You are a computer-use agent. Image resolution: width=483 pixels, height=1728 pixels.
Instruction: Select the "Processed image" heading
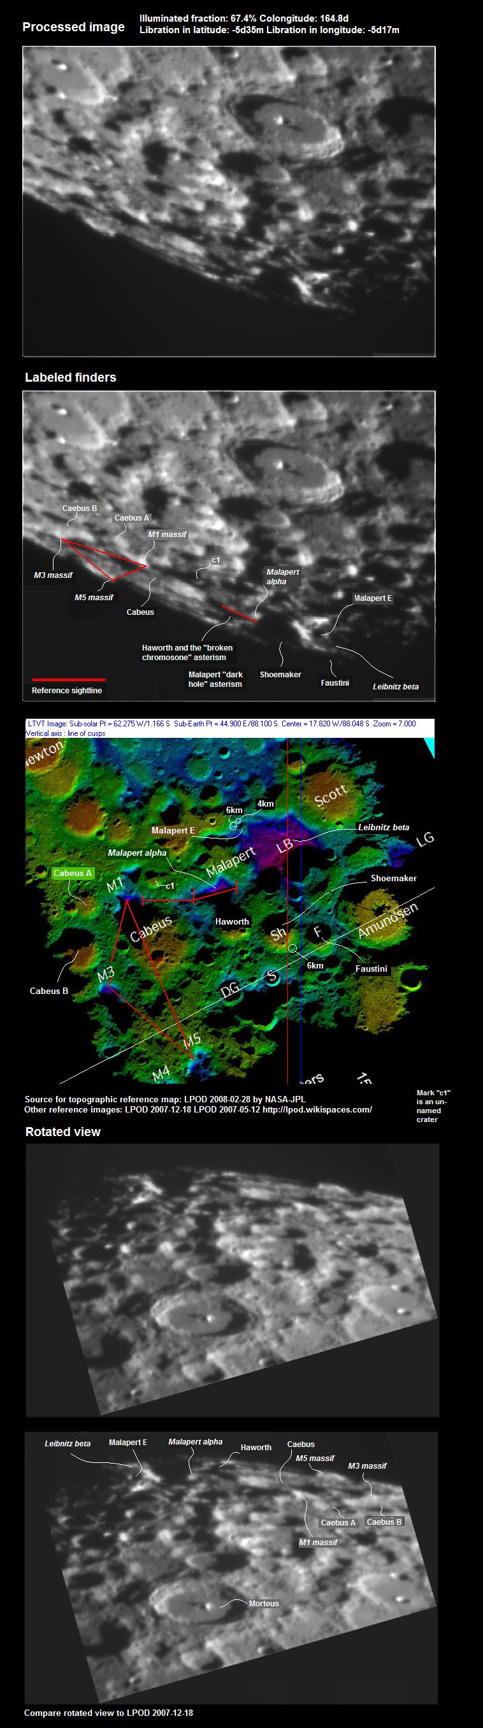73,27
